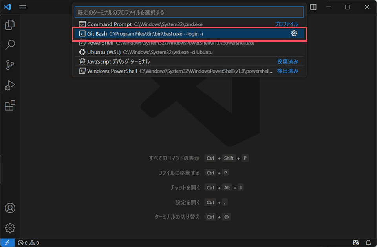This screenshot has height=247, width=377.
Task: Open the notifications bell in status bar
Action: [x=368, y=243]
